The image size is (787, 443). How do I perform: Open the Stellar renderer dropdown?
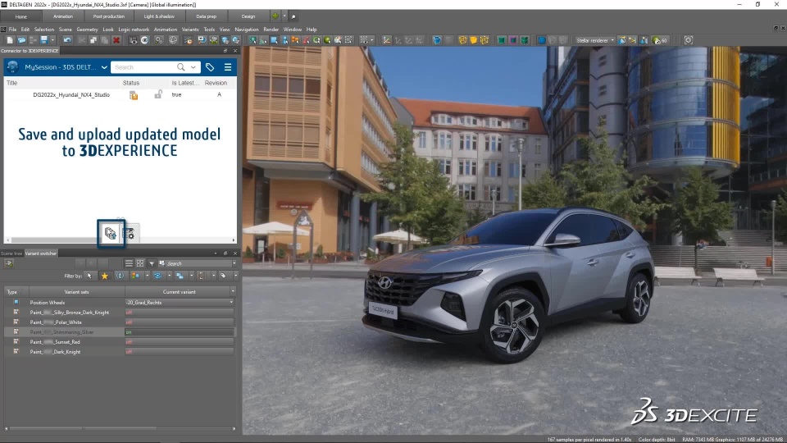point(595,39)
